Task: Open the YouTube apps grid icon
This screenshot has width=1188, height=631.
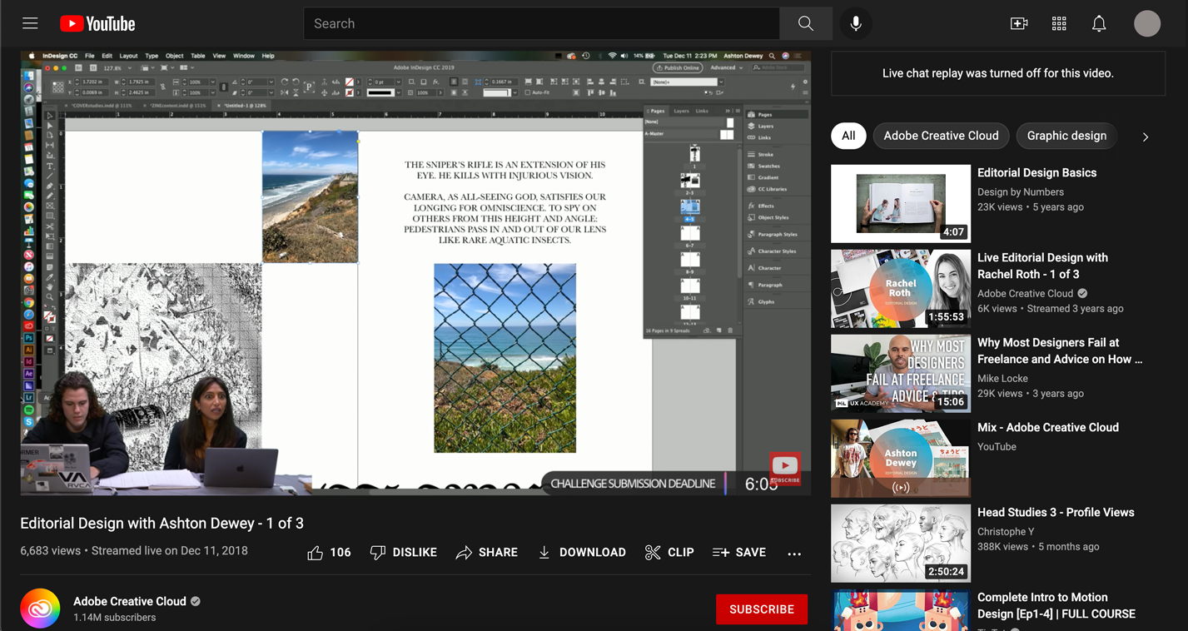Action: (x=1059, y=24)
